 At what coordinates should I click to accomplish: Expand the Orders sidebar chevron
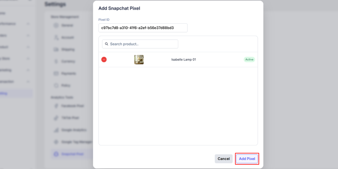coord(28,35)
